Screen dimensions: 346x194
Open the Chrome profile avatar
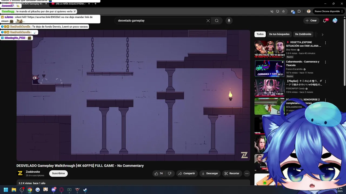pyautogui.click(x=309, y=11)
